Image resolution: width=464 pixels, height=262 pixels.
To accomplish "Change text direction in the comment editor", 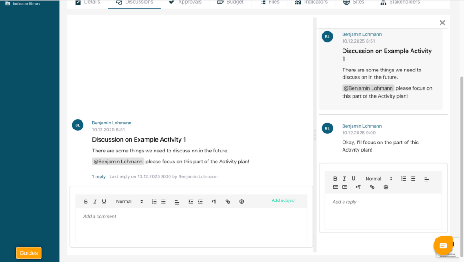I will point(214,202).
